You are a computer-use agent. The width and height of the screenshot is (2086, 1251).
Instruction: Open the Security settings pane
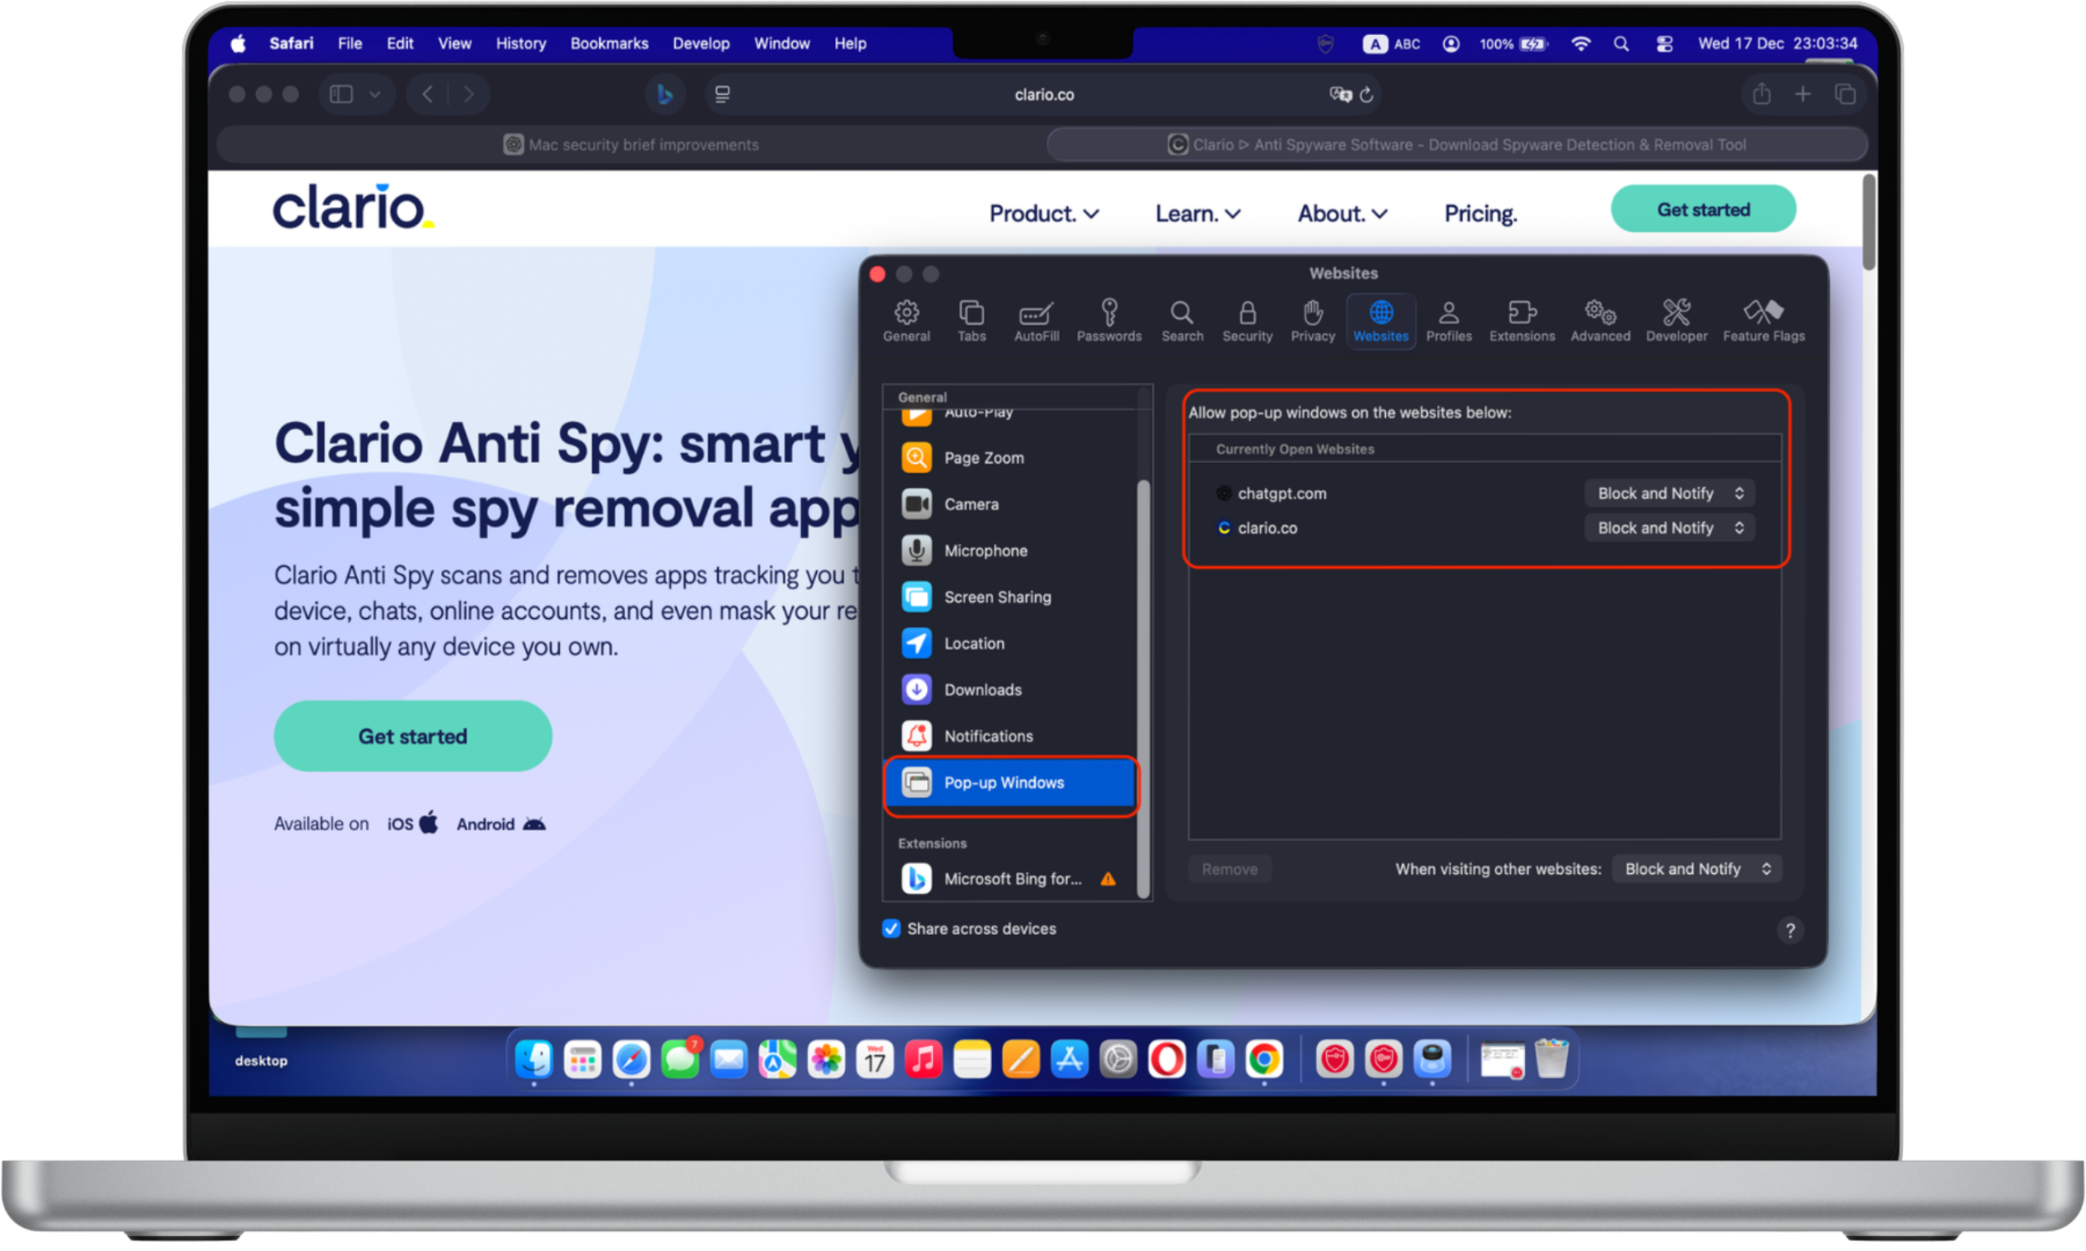coord(1247,320)
